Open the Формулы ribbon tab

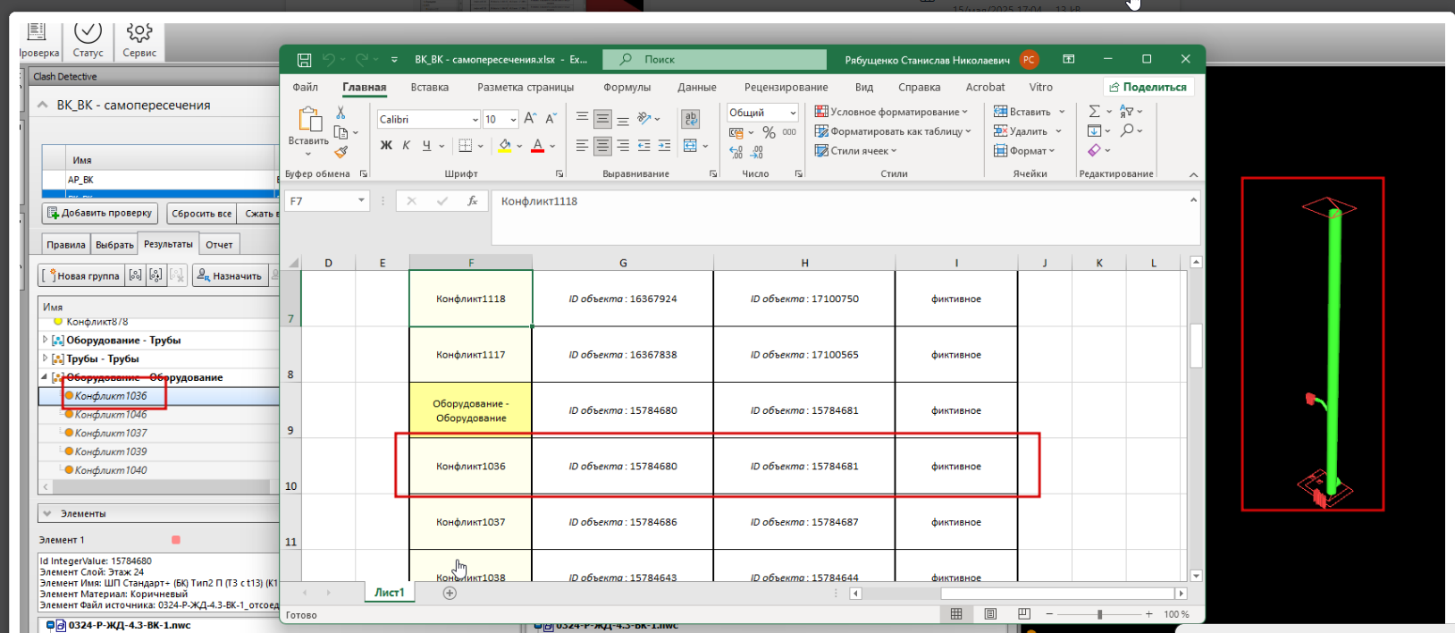click(x=627, y=87)
